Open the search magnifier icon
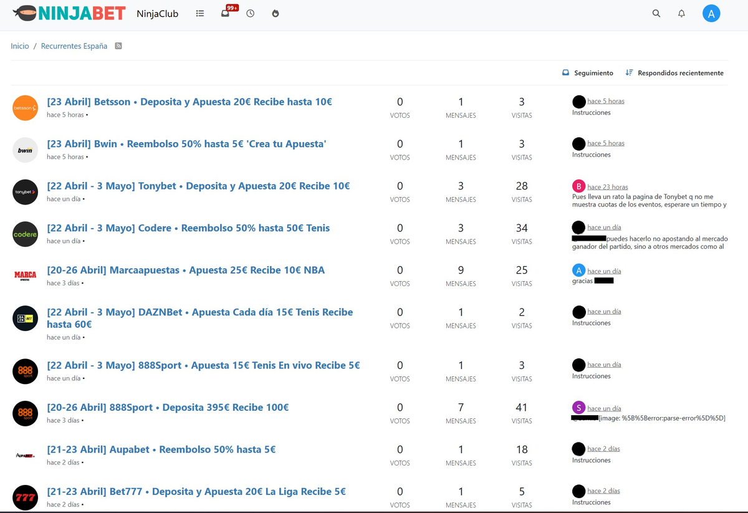 tap(656, 13)
